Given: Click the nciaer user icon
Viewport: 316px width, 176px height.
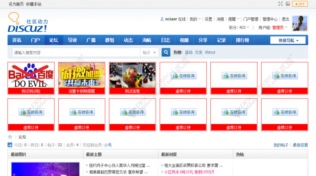Looking at the screenshot, I should [x=162, y=19].
